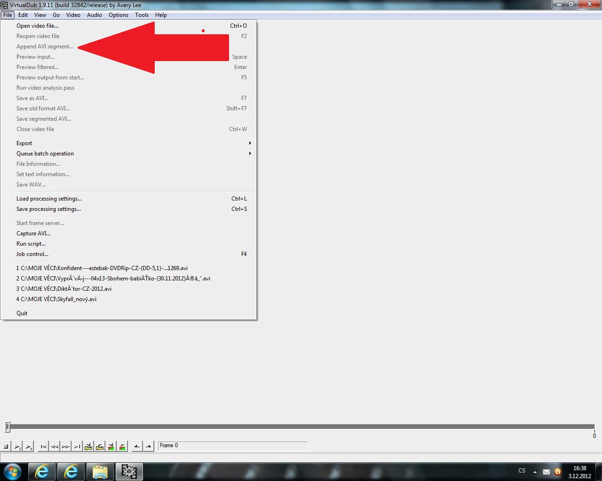The image size is (602, 481).
Task: Open the Tools menu
Action: pyautogui.click(x=142, y=15)
